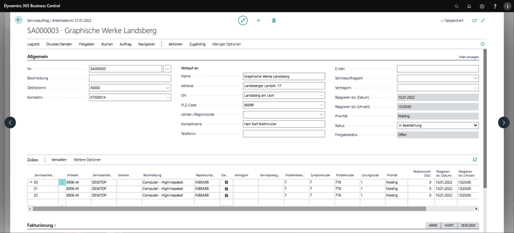This screenshot has height=233, width=514.
Task: Click into the Beschreibung input field
Action: point(130,79)
